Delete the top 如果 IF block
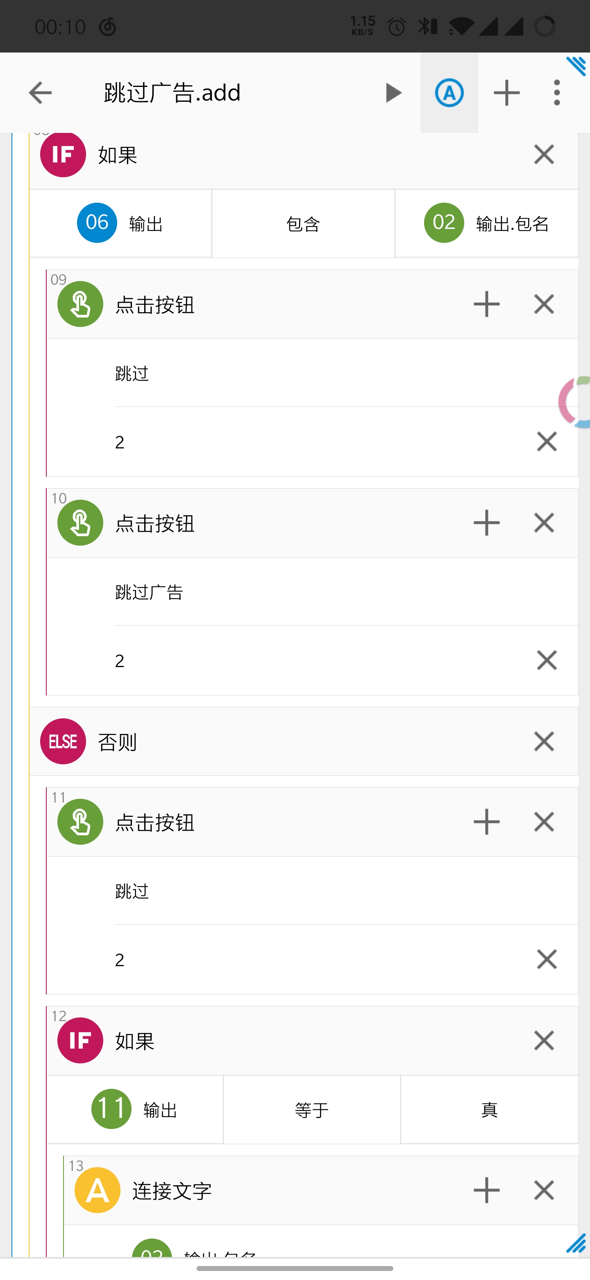The image size is (590, 1280). coord(543,155)
